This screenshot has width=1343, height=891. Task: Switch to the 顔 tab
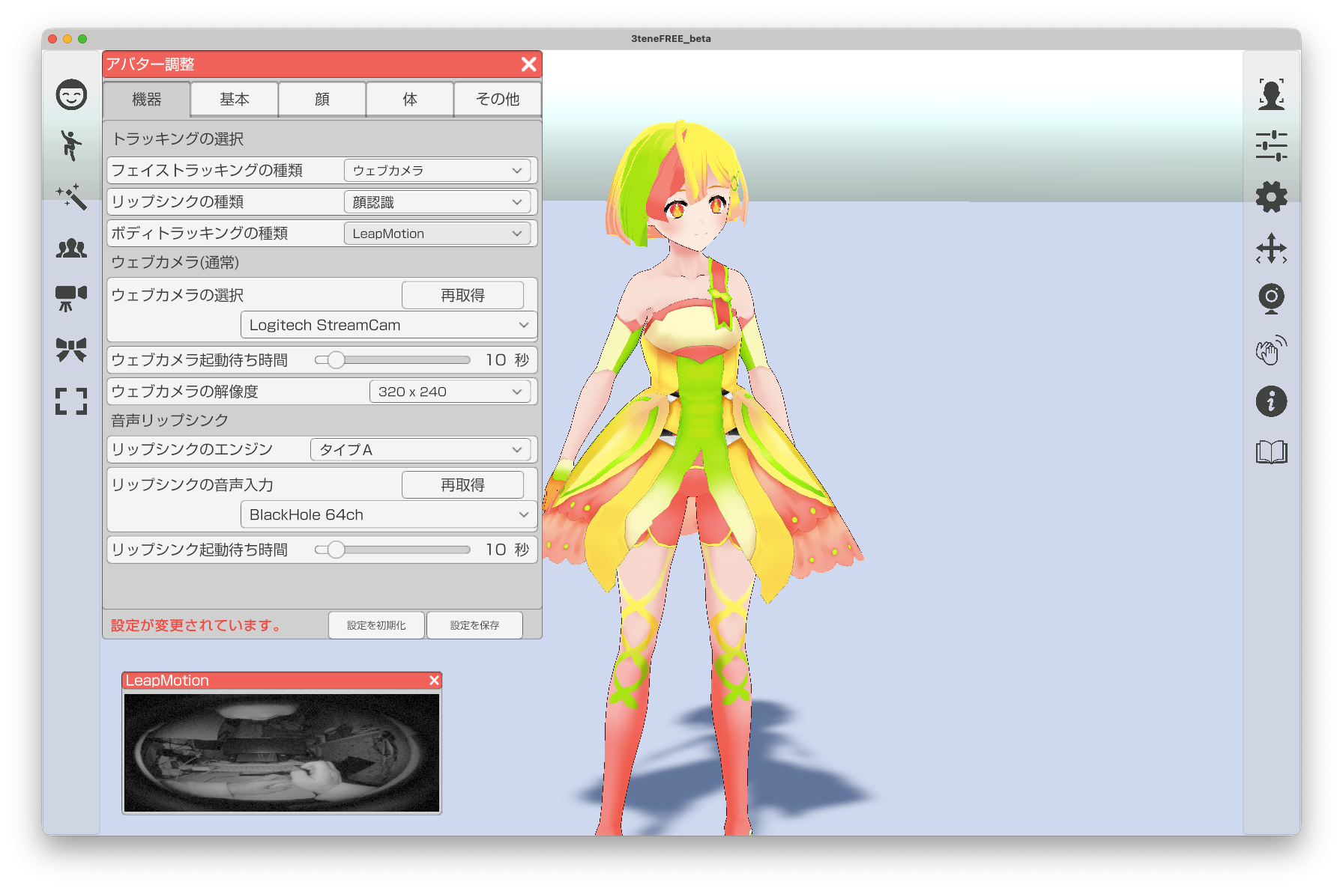tap(322, 100)
